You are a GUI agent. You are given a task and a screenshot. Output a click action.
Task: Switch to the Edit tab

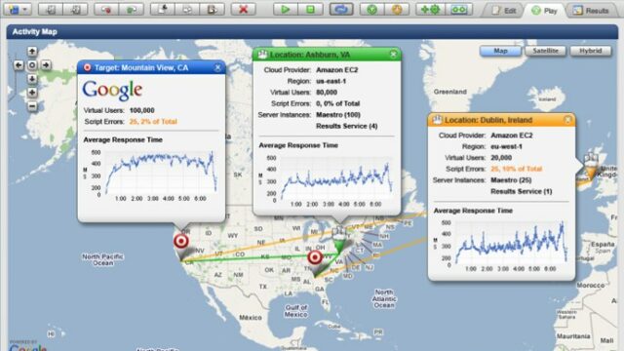504,11
